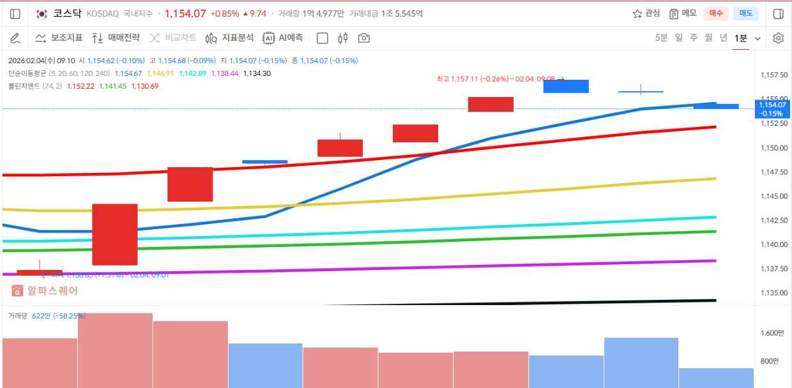Click the blue 매도 sell button
Image resolution: width=792 pixels, height=388 pixels.
(745, 13)
